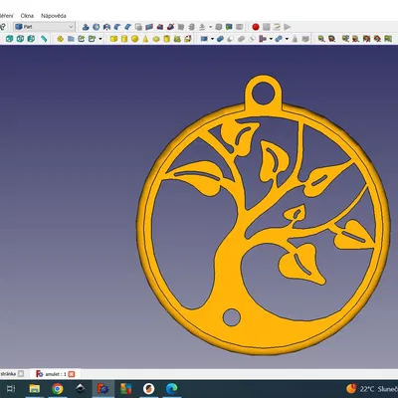Click the stop macro recording square
The image size is (398, 398).
coord(266,27)
